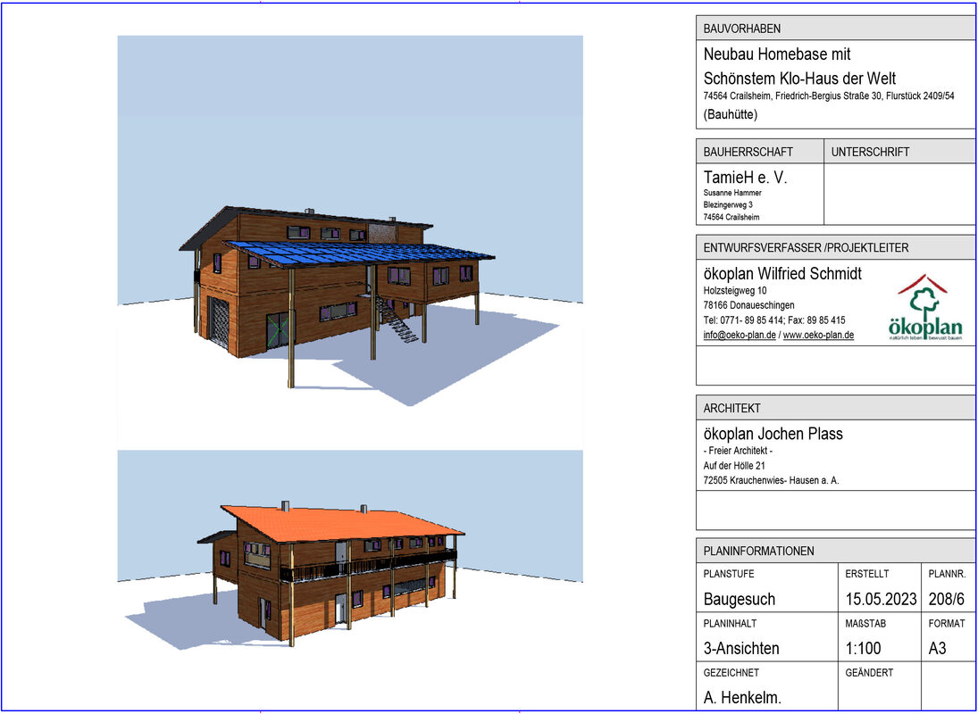Click the architect name 'ökoplan Jochen Plass'
The width and height of the screenshot is (978, 714).
(x=773, y=434)
